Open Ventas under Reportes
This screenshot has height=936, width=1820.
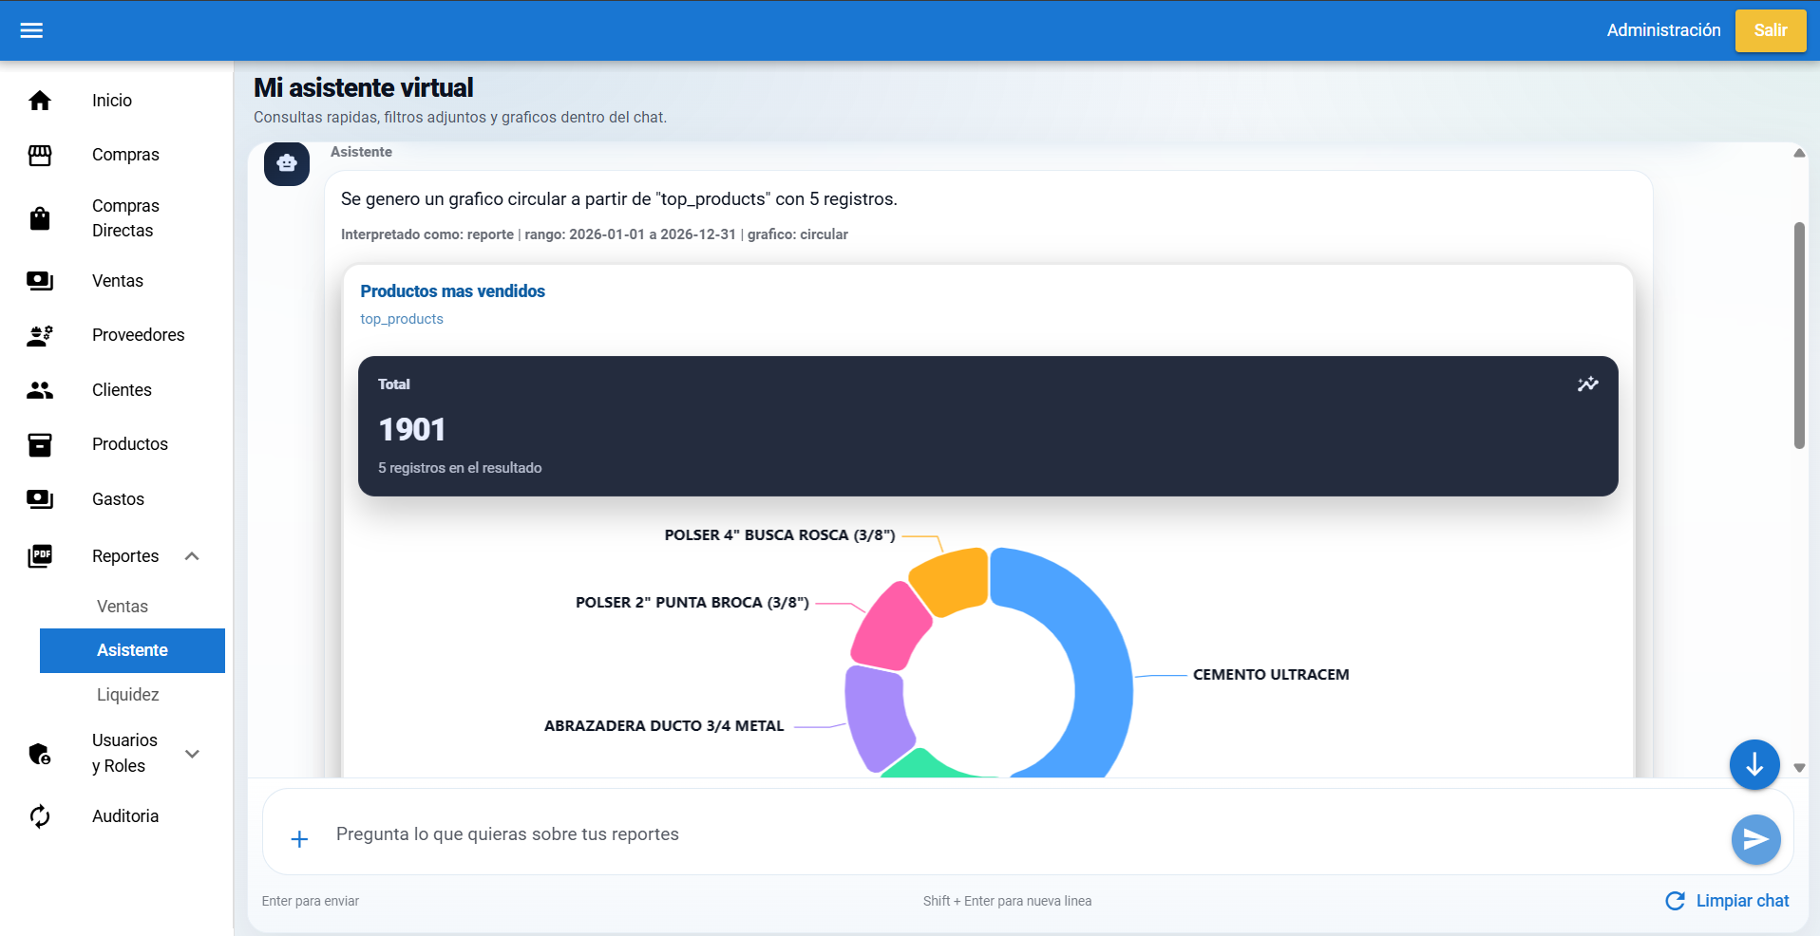click(123, 607)
